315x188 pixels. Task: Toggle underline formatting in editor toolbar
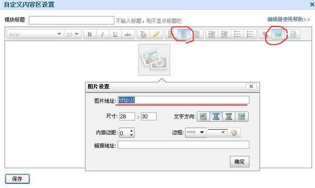coord(115,34)
